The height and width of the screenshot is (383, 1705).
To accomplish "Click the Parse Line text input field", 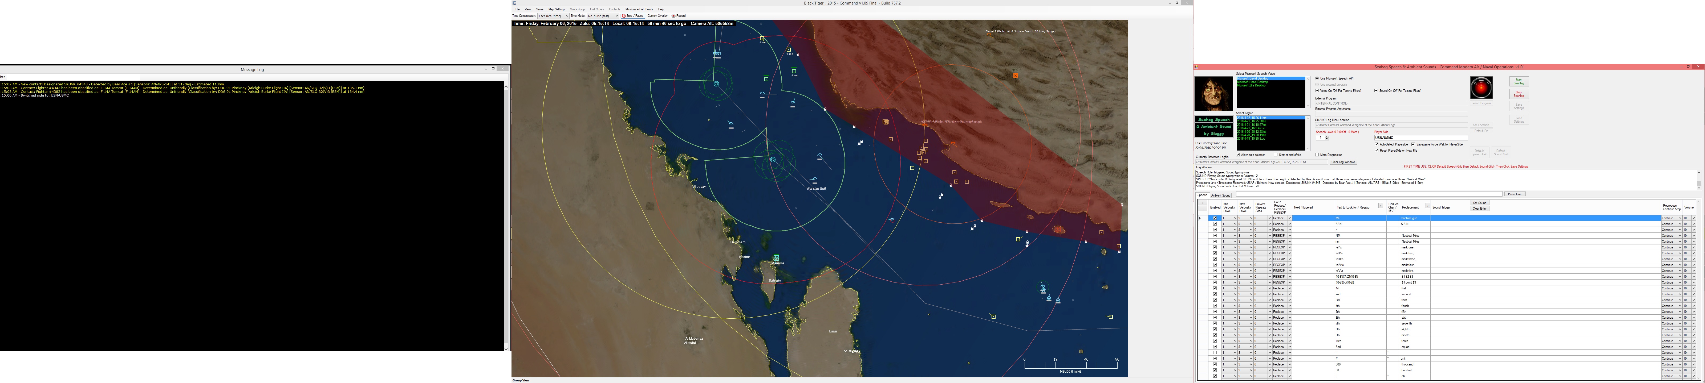I will pyautogui.click(x=1369, y=194).
